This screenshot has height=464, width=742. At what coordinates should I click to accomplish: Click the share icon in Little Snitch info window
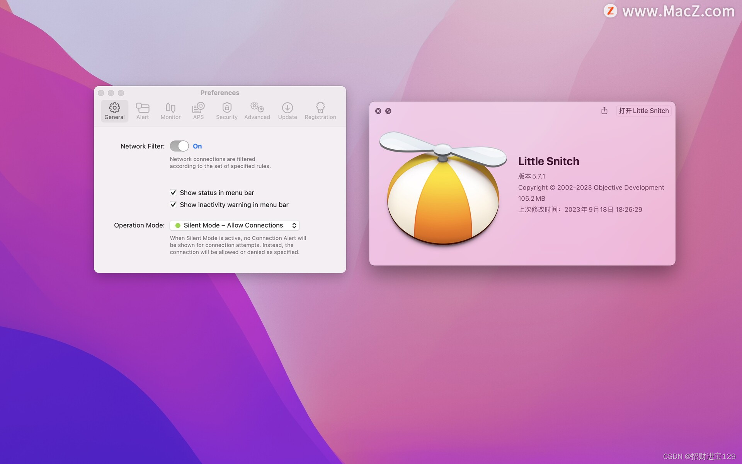click(x=604, y=111)
